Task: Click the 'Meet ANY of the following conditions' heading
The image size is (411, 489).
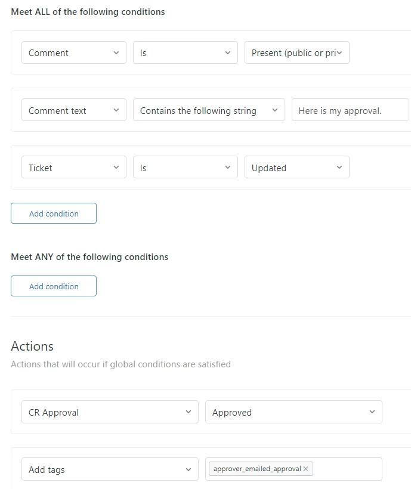Action: pos(89,257)
